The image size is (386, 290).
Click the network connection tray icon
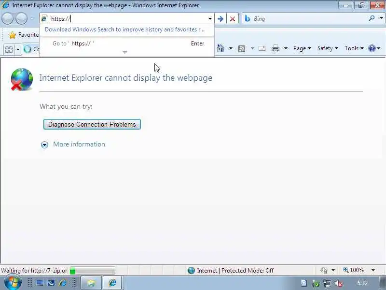point(327,284)
